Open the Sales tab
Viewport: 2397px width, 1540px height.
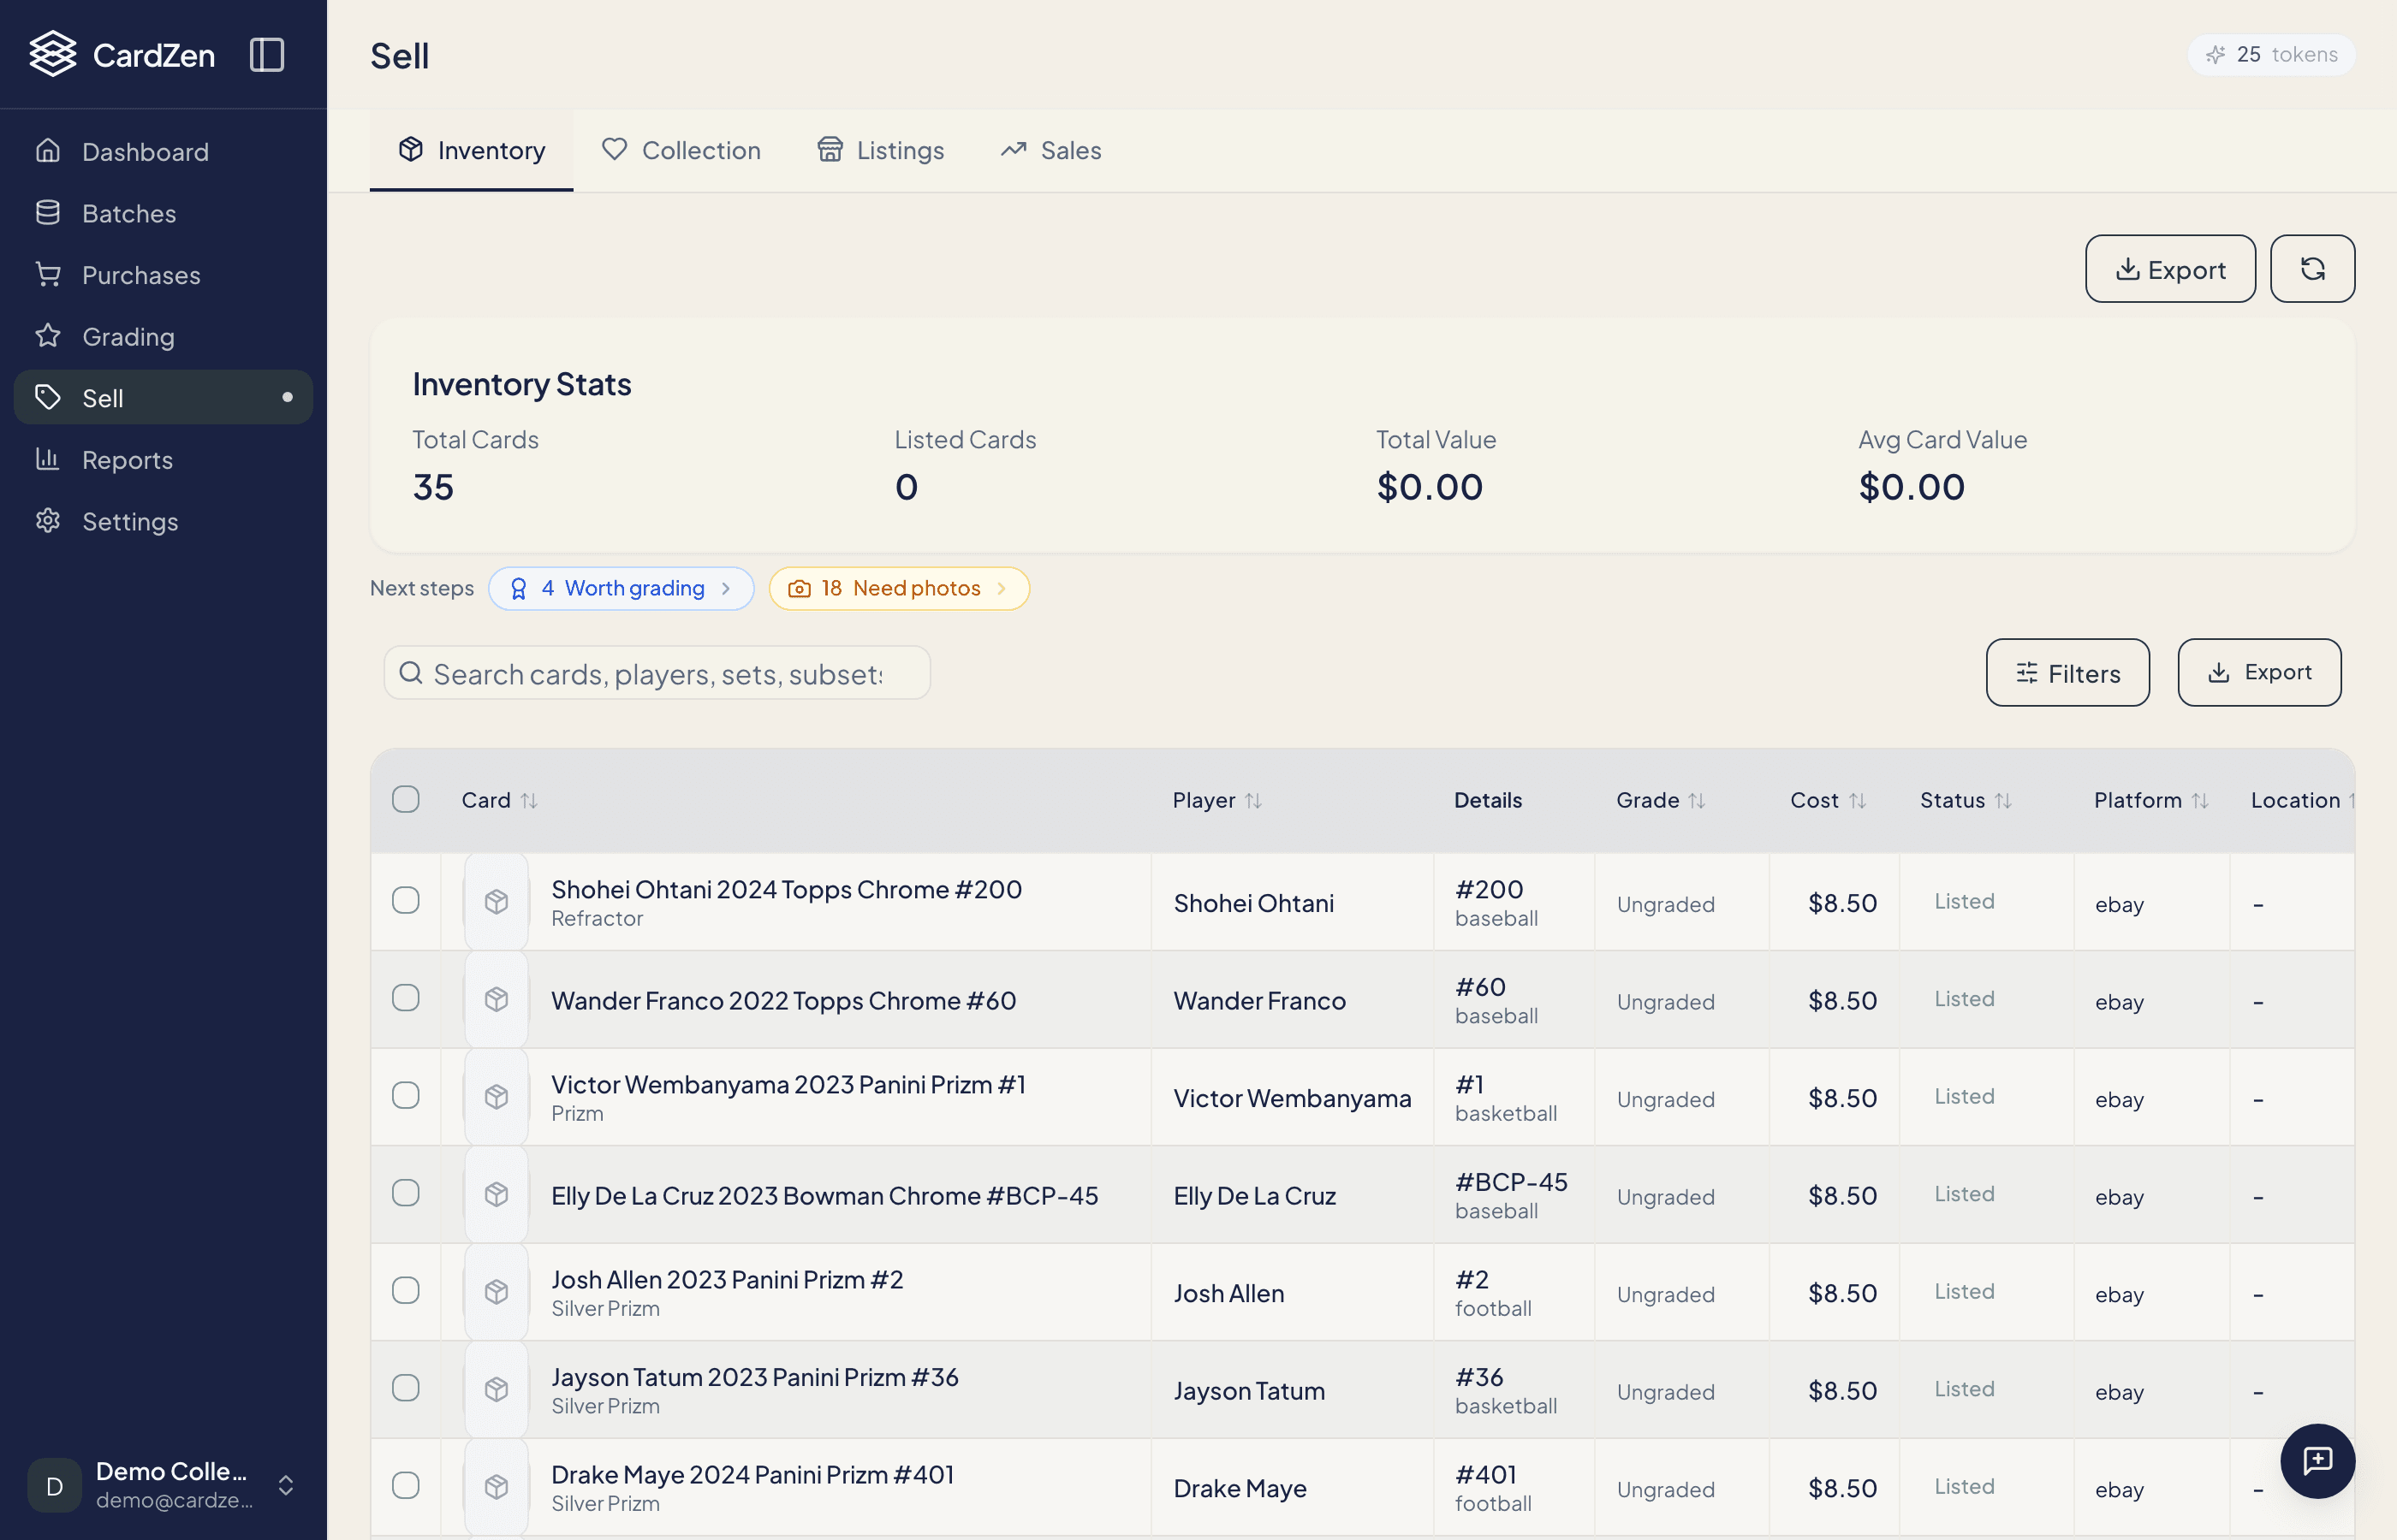coord(1050,150)
